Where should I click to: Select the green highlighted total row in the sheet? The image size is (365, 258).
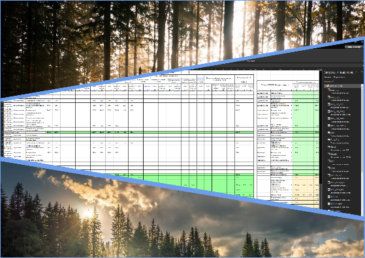tap(127, 132)
